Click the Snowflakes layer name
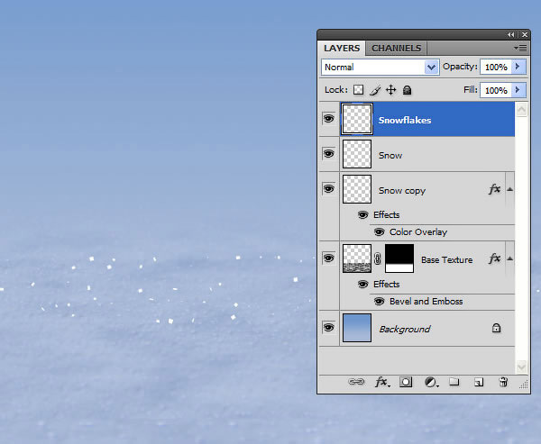 (405, 121)
